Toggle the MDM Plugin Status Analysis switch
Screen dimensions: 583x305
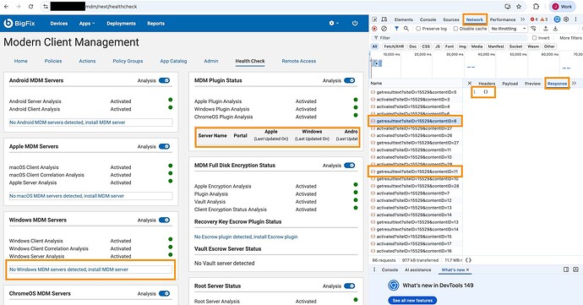pos(350,80)
